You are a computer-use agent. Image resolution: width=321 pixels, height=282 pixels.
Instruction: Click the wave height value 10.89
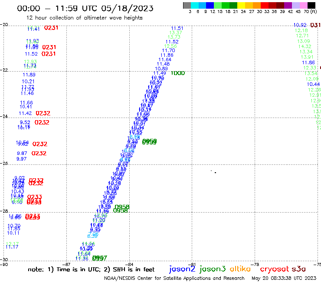point(161,69)
